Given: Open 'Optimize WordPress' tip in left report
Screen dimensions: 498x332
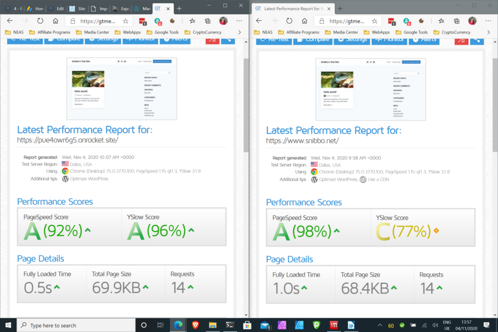Looking at the screenshot, I should pos(89,179).
